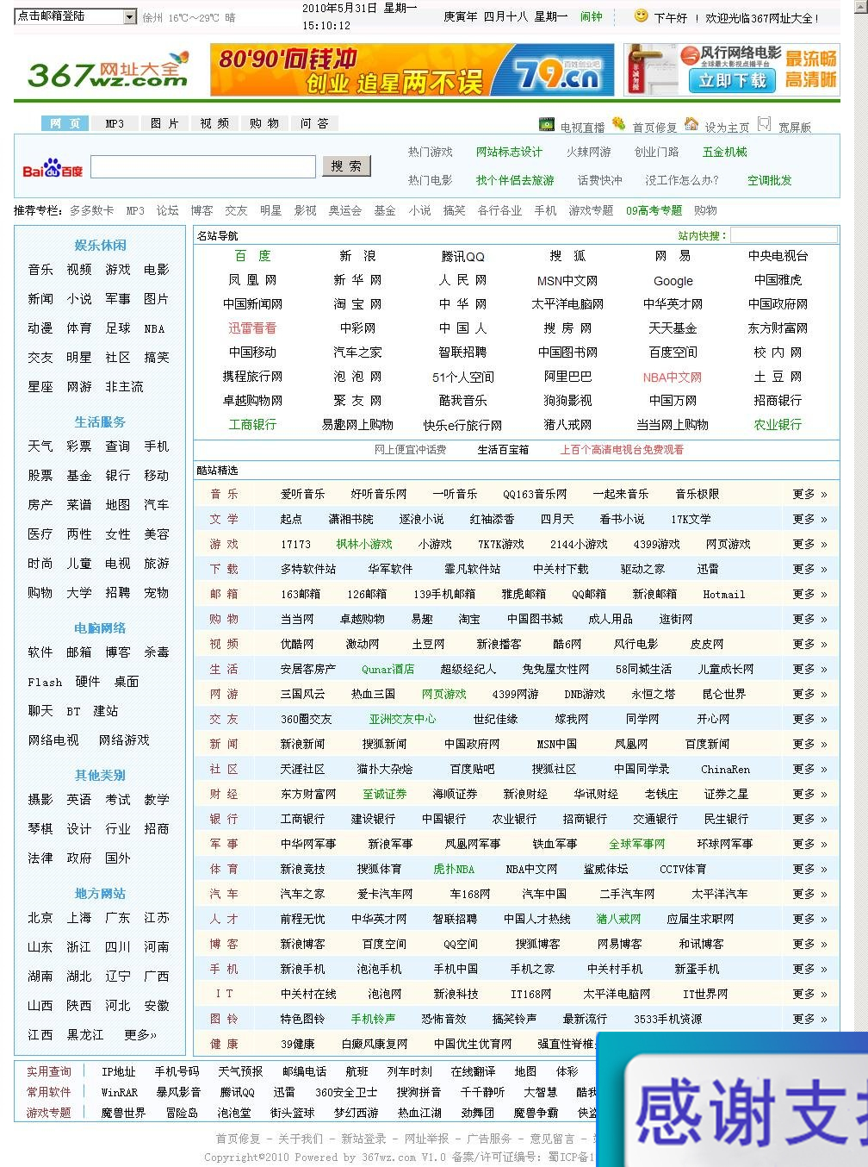This screenshot has height=1167, width=868.
Task: Open the 找个伴侣去旅游 link
Action: (515, 180)
